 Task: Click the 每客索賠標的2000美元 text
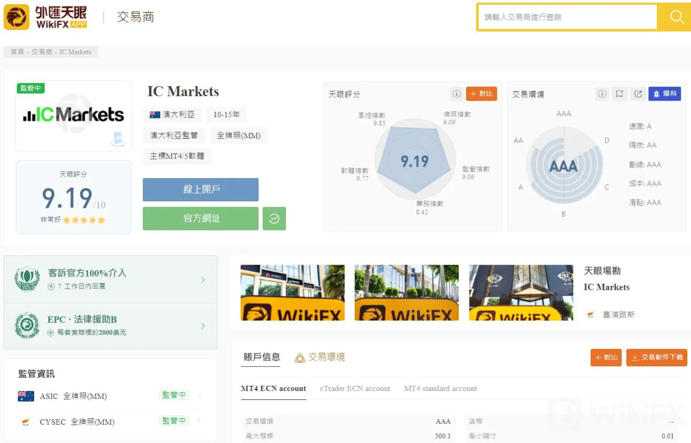point(92,333)
